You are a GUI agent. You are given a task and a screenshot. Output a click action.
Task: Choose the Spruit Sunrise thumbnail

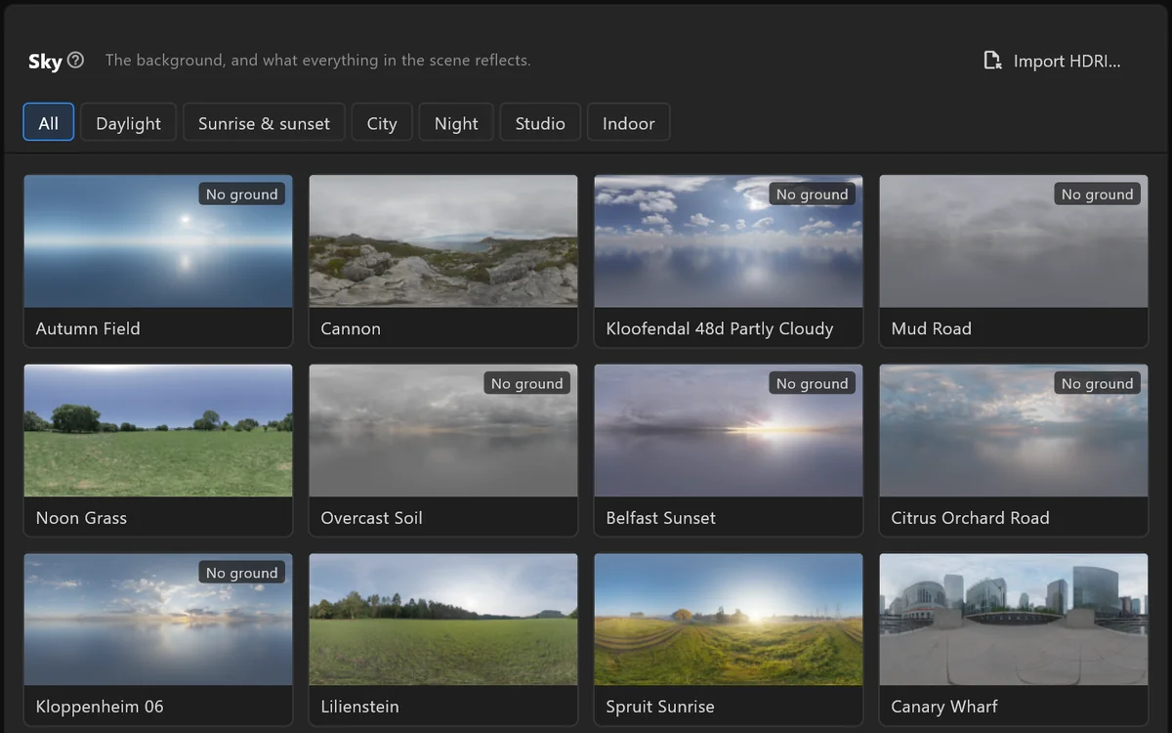pyautogui.click(x=729, y=620)
